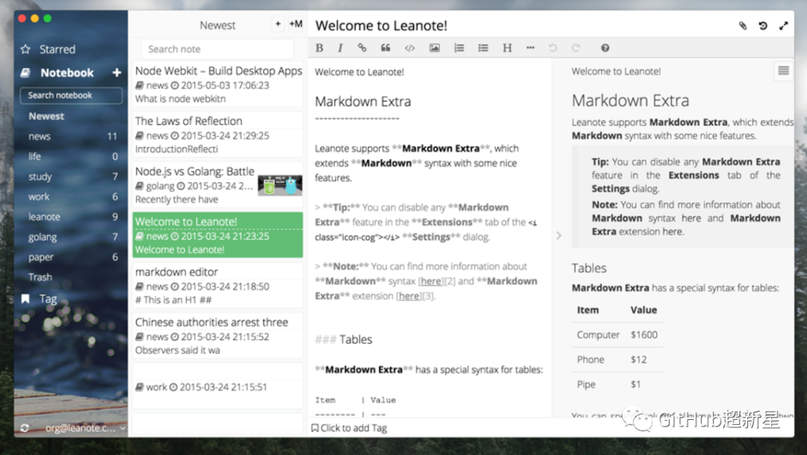Open the Tag section
This screenshot has width=807, height=455.
(39, 299)
